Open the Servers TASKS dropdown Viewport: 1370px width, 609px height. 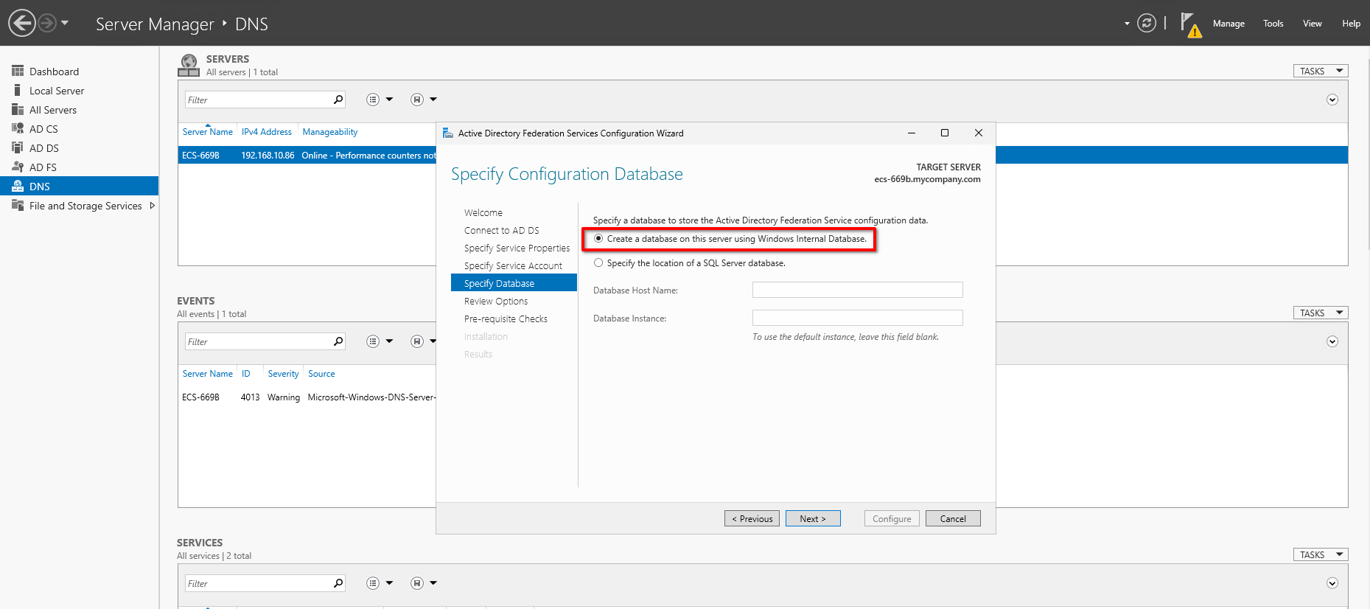point(1320,71)
